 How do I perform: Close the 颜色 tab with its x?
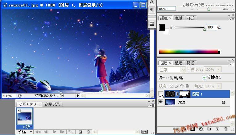[x=170, y=19]
